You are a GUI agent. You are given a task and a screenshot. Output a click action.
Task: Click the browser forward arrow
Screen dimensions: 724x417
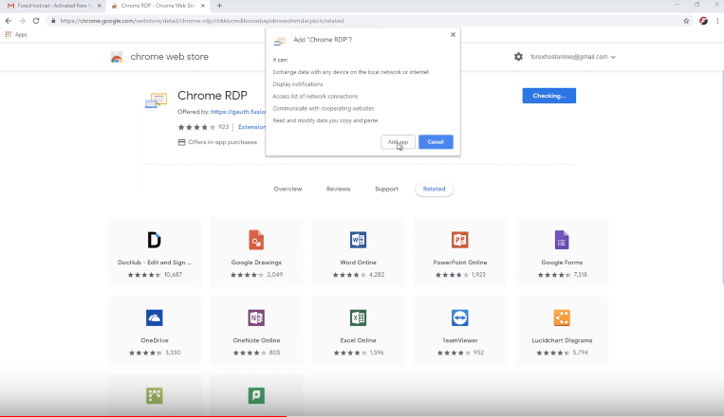pyautogui.click(x=22, y=21)
